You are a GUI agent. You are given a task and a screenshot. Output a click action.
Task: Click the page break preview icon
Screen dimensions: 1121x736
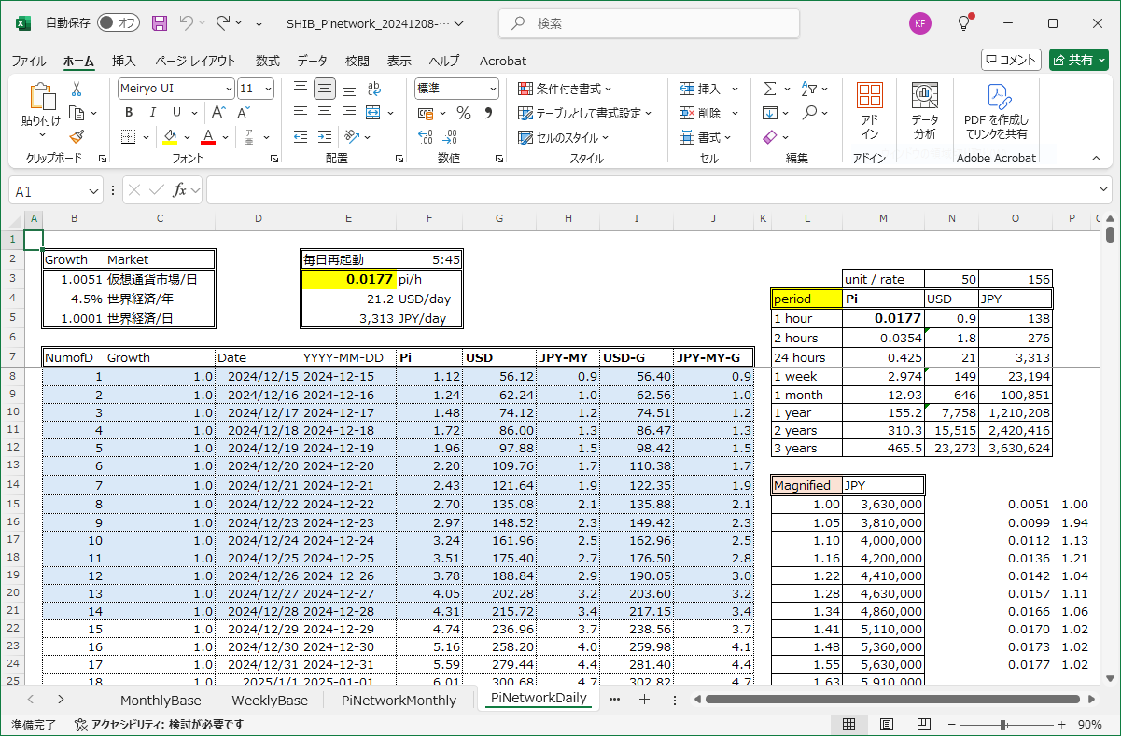924,725
